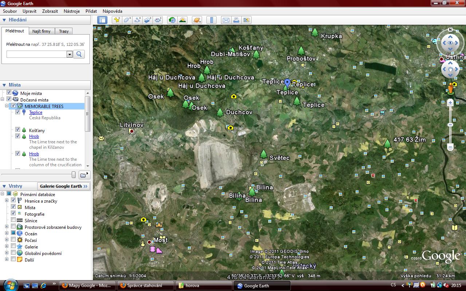Open the Soubor menu
This screenshot has width=466, height=291.
[x=10, y=11]
